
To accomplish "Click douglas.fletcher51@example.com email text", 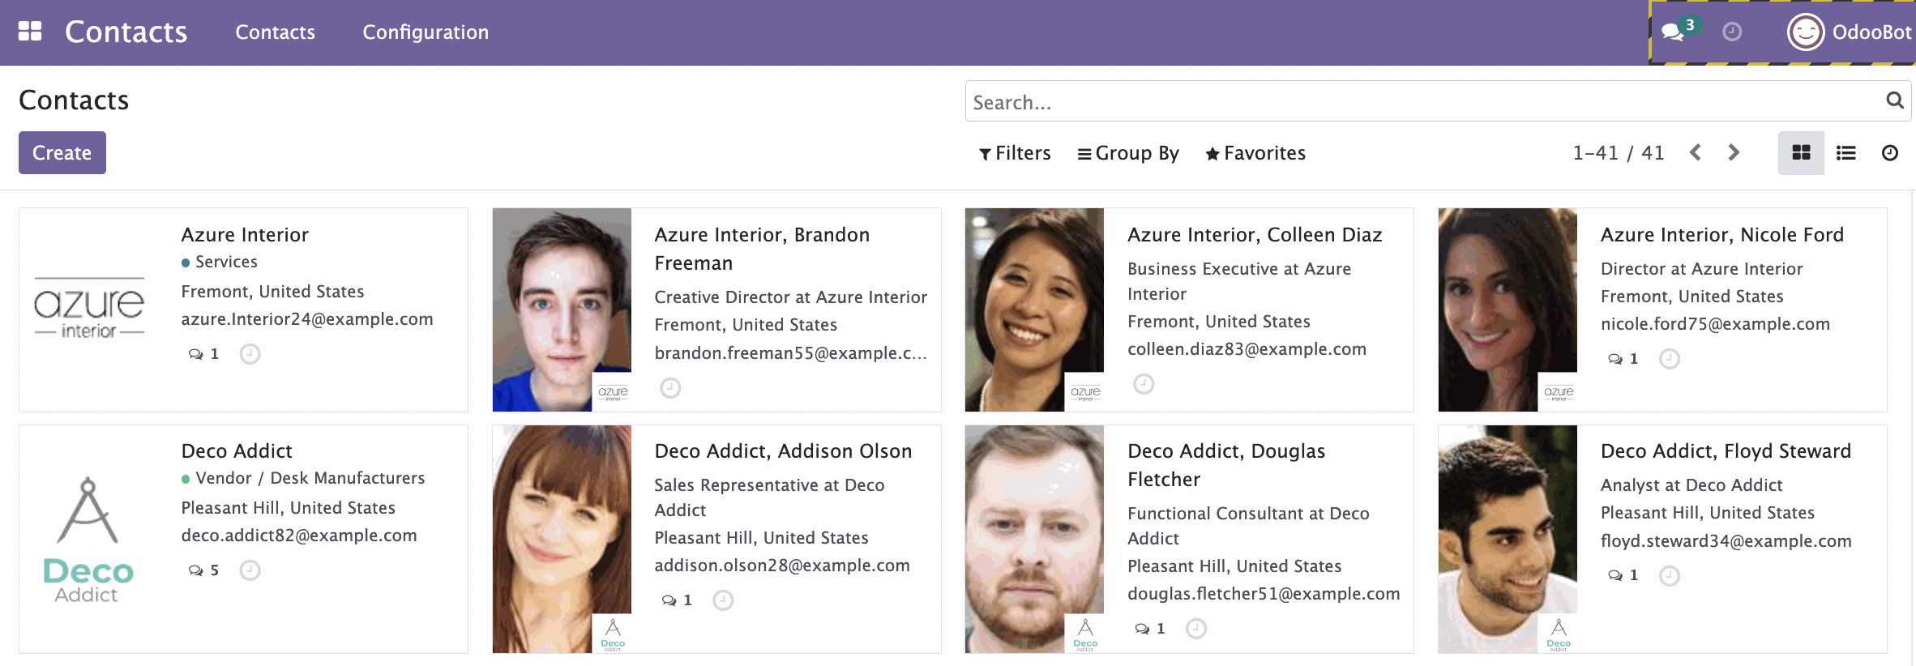I will 1264,594.
